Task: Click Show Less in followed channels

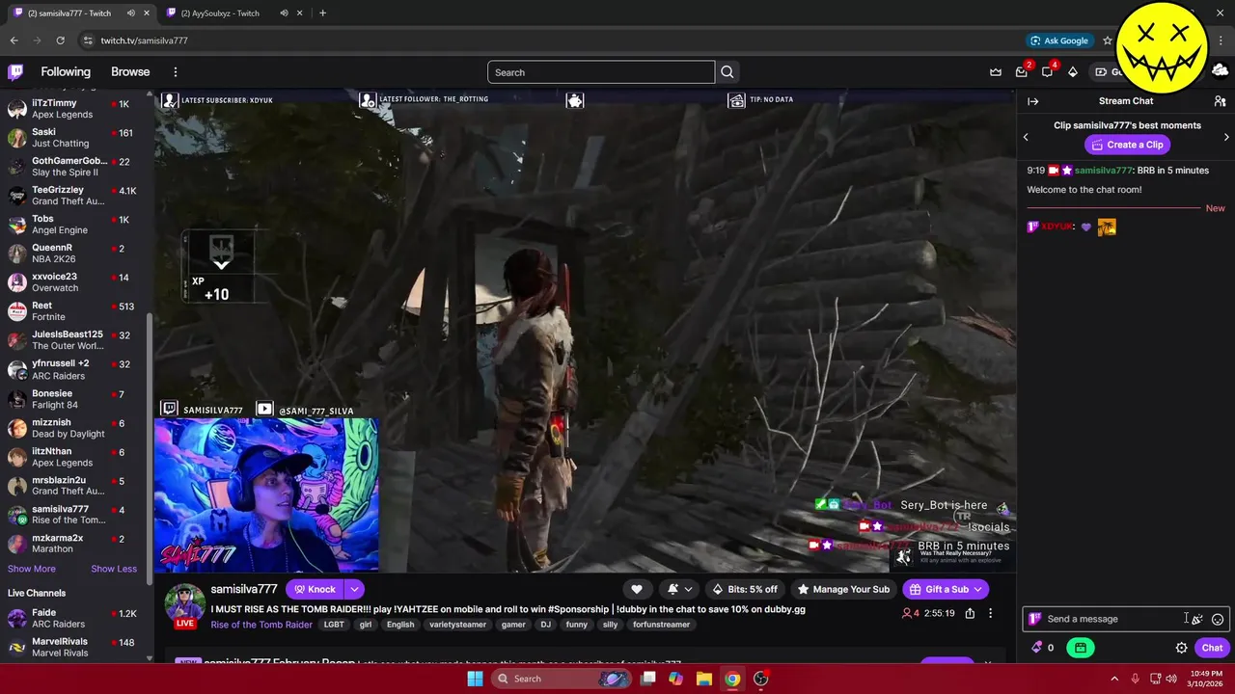Action: pyautogui.click(x=114, y=569)
